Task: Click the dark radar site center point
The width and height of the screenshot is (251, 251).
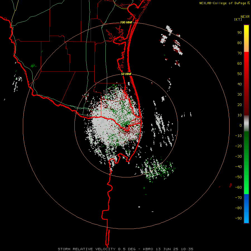Action: [126, 126]
